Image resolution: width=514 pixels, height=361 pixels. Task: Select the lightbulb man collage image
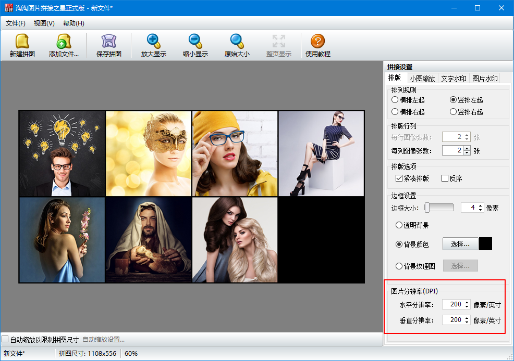62,153
